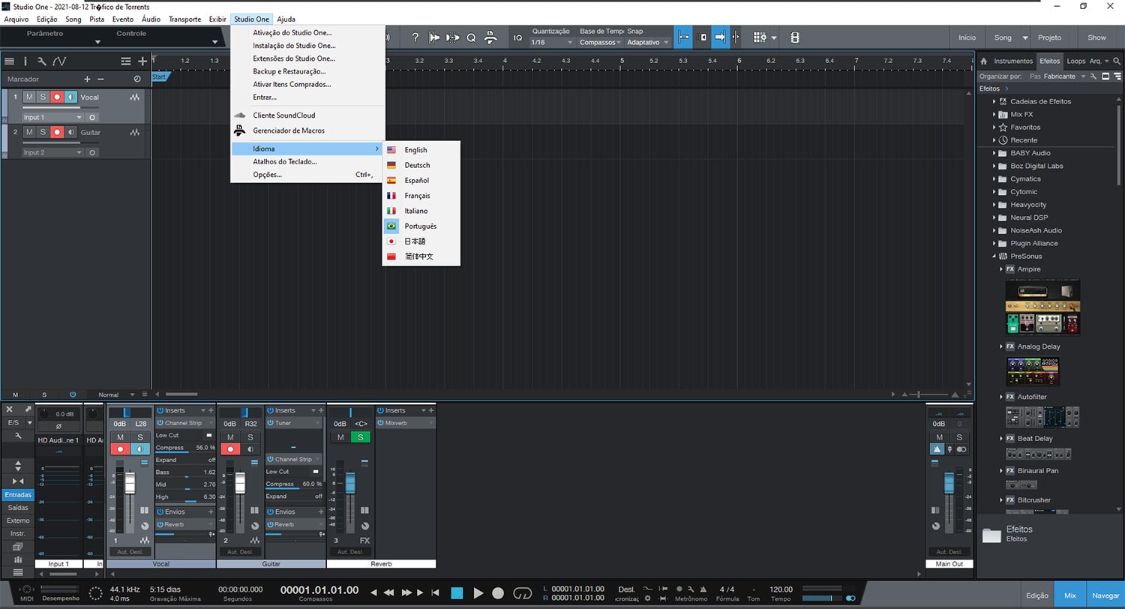Toggle the IQ input quantize icon
The height and width of the screenshot is (609, 1125).
coord(517,37)
